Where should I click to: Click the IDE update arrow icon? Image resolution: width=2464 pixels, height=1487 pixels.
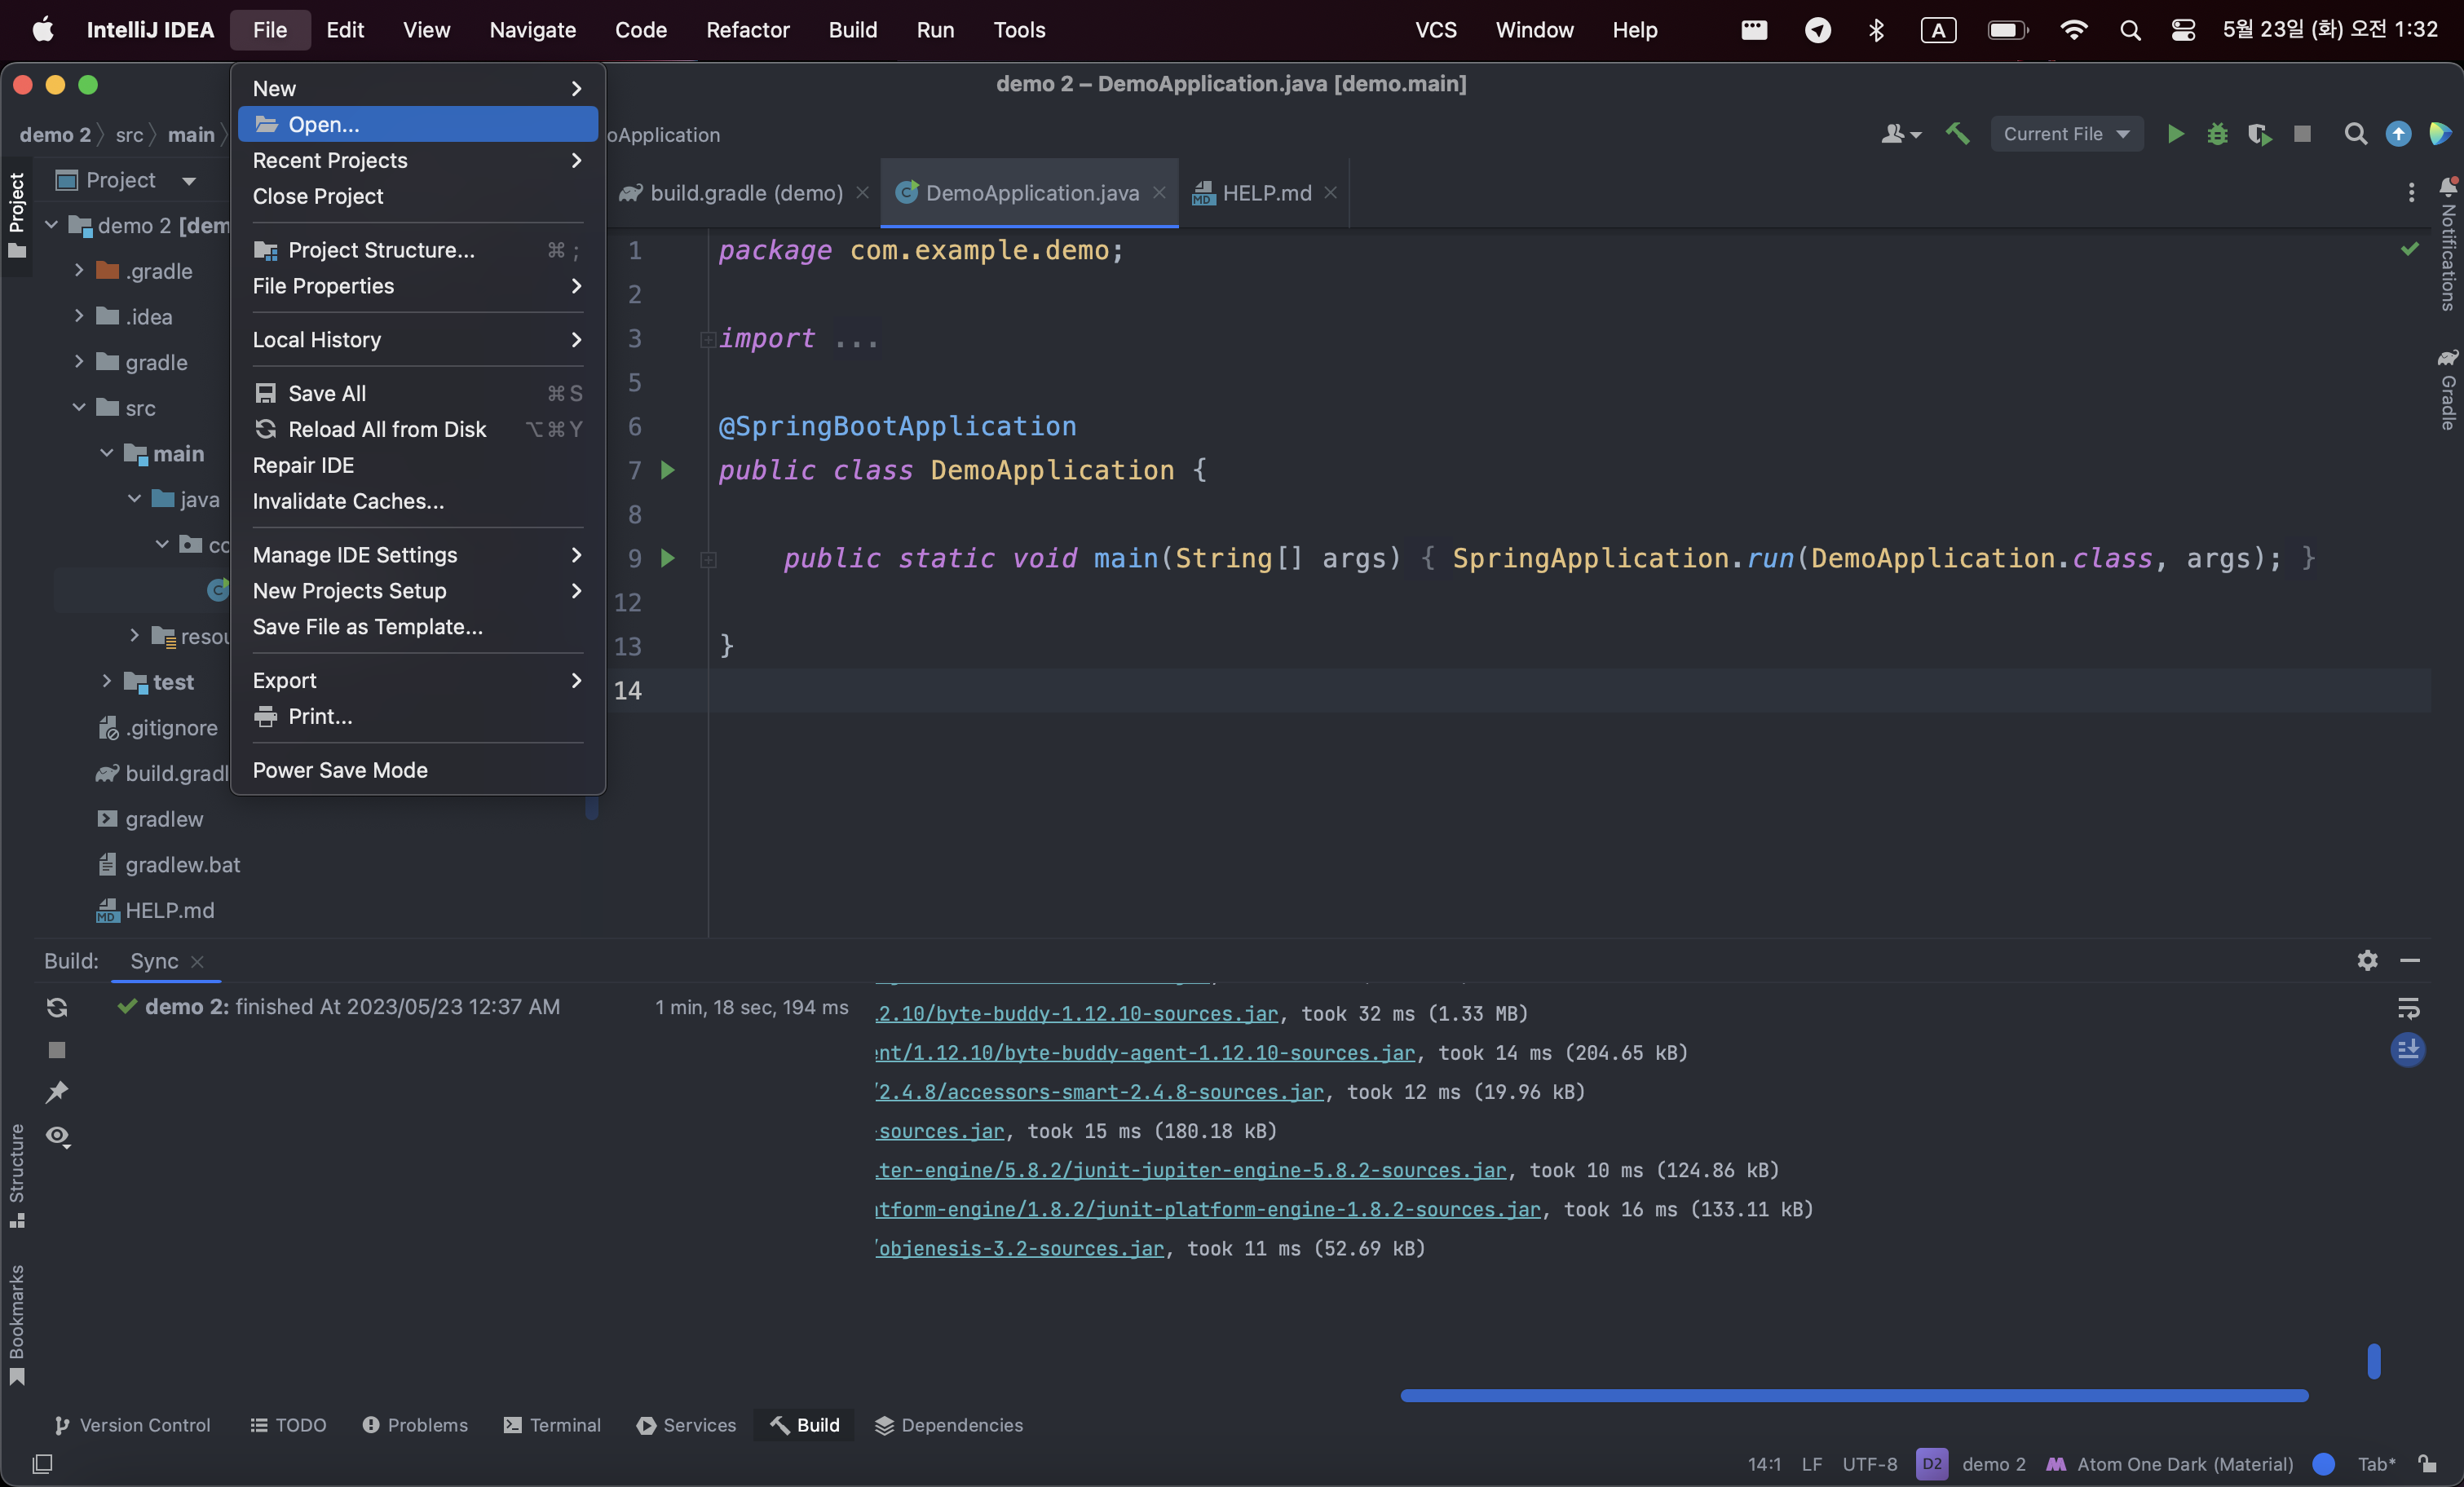(2397, 134)
